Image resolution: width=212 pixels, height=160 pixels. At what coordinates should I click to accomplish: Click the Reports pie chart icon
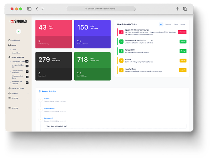[9, 93]
